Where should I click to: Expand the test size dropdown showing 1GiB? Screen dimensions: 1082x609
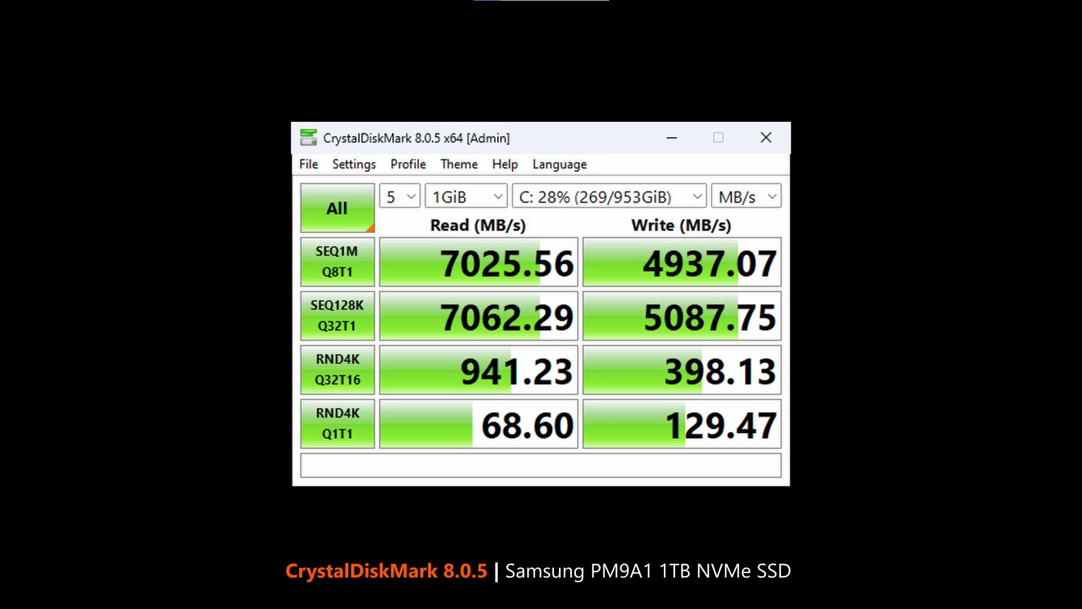point(466,196)
